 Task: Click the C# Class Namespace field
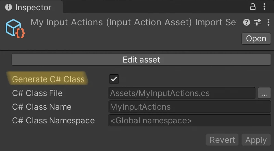pos(189,121)
